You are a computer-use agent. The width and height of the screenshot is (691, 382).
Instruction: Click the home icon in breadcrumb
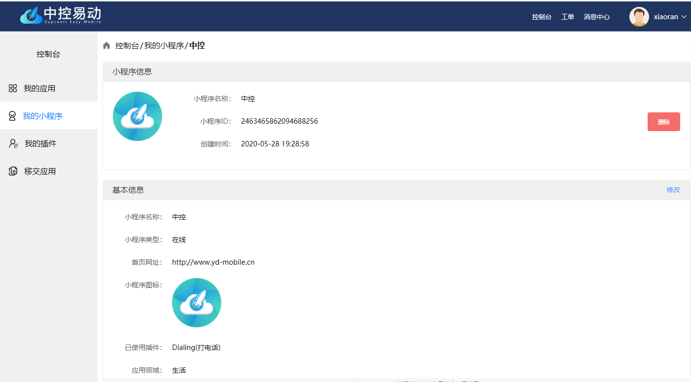106,45
